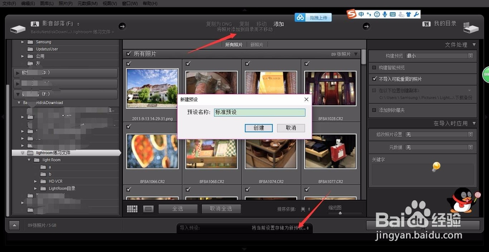Enable 构建智能预览 checkbox
The image size is (489, 252).
(x=374, y=67)
